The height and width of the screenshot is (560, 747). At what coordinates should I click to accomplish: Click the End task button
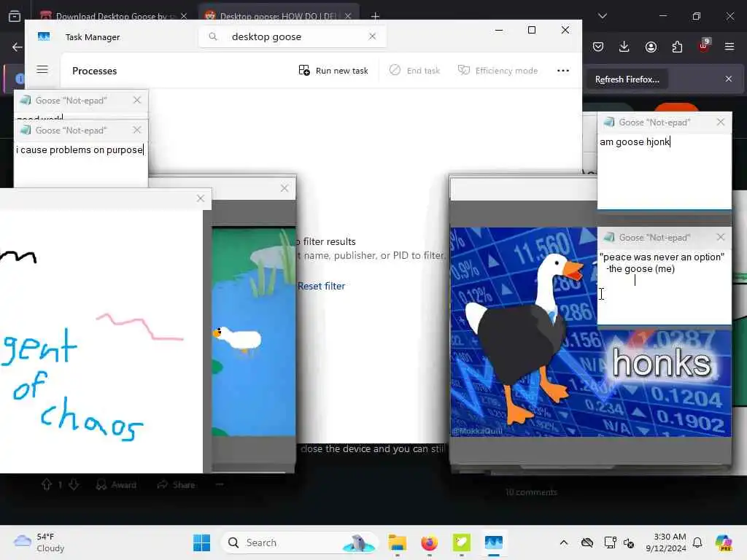(414, 71)
